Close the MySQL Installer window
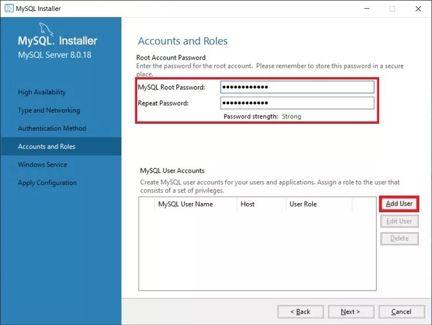This screenshot has height=325, width=432. [418, 9]
